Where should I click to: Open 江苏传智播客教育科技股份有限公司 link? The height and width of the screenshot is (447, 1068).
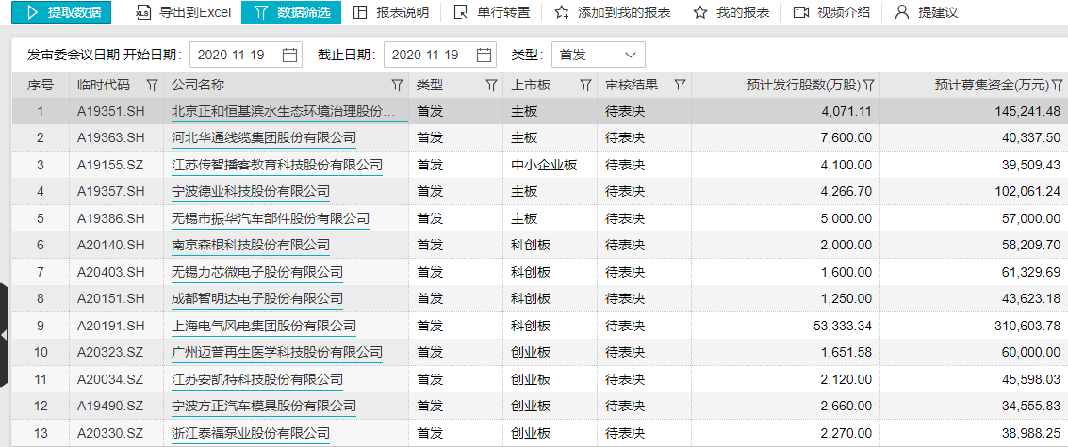[x=276, y=165]
